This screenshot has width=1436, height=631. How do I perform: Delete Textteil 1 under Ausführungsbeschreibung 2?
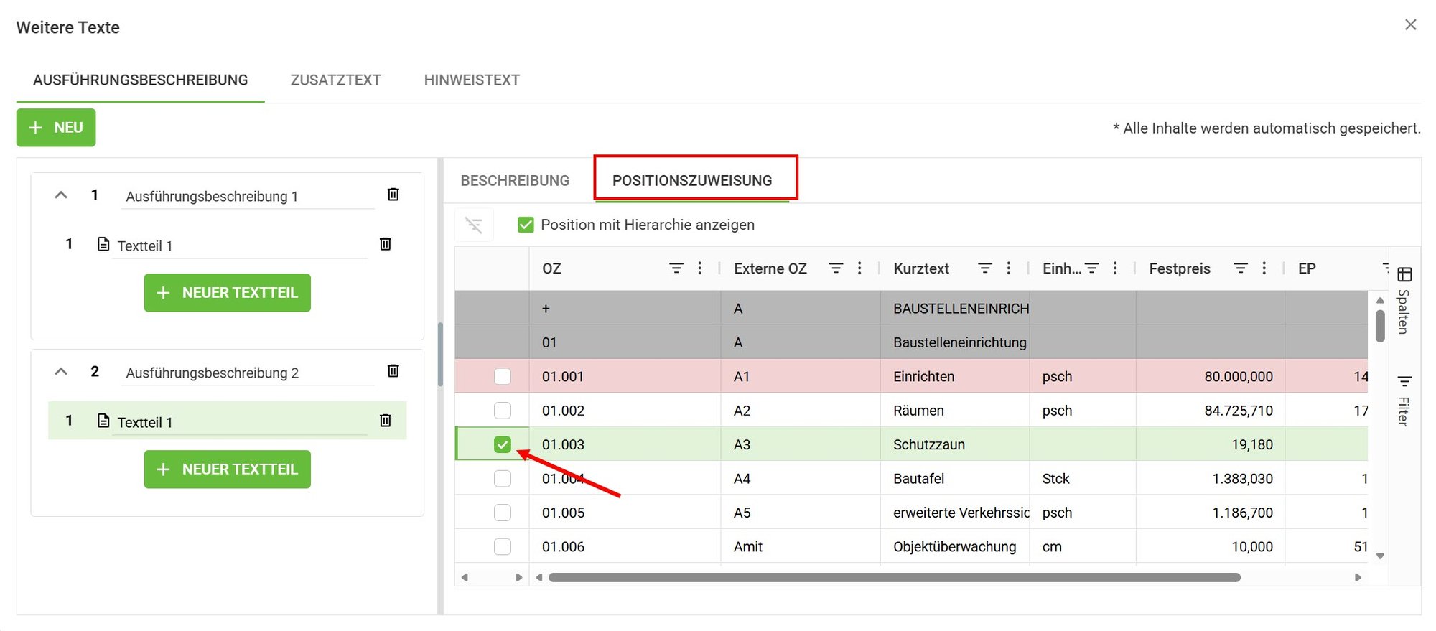(385, 420)
